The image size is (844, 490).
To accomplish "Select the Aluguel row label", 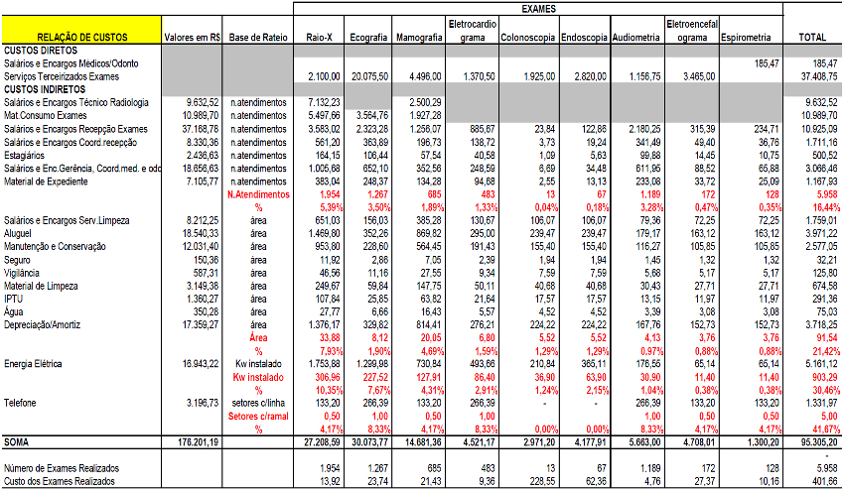I will tap(21, 231).
